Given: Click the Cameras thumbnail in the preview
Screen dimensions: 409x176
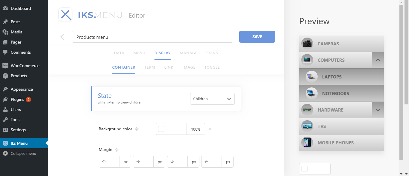Looking at the screenshot, I should pyautogui.click(x=307, y=44).
